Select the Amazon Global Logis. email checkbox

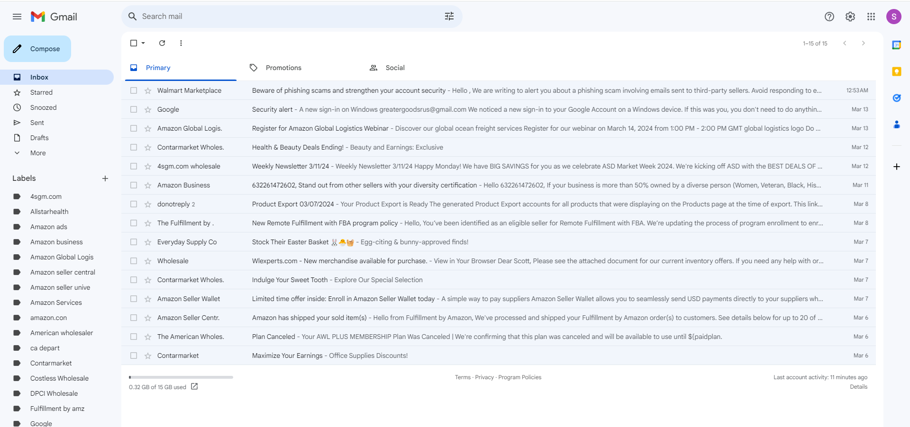(x=134, y=128)
